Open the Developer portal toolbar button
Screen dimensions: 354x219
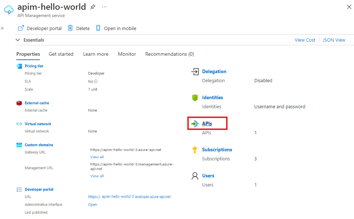(x=39, y=28)
